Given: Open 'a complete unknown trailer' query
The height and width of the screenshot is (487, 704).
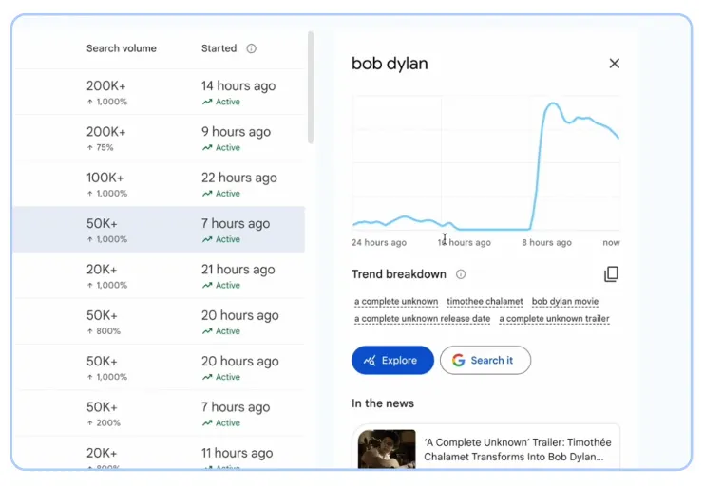Looking at the screenshot, I should click(554, 318).
